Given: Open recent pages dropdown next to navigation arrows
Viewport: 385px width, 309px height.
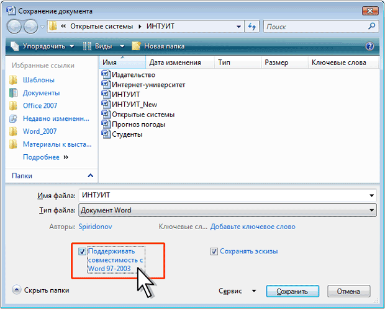Looking at the screenshot, I should point(42,27).
